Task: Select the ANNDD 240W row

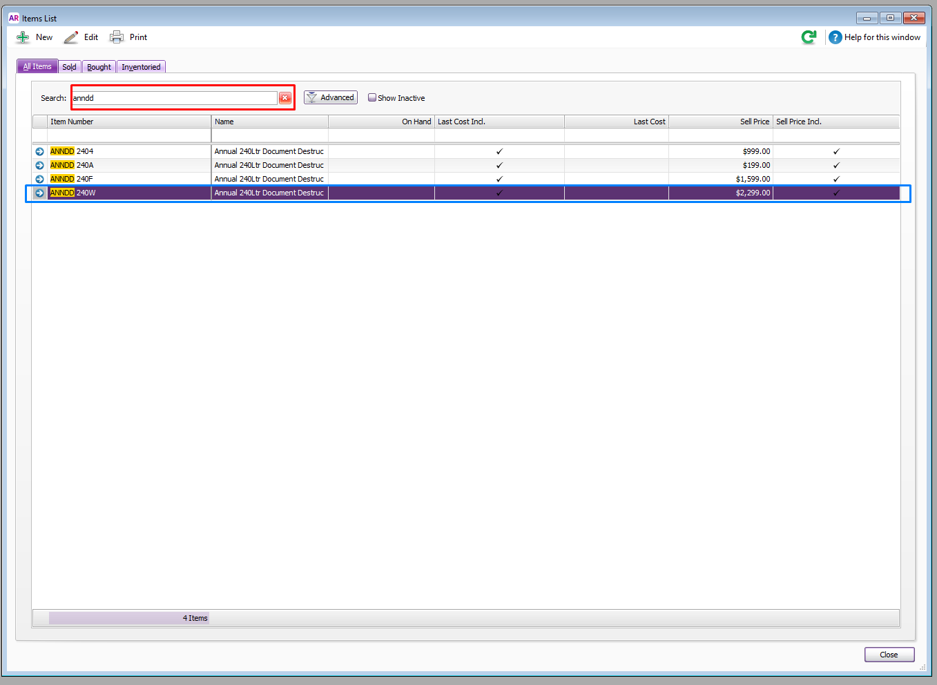Action: point(467,193)
